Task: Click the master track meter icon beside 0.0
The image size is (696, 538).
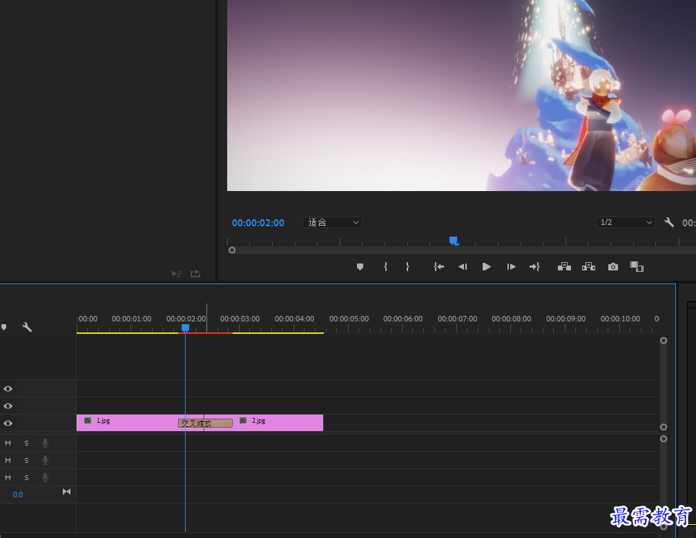Action: click(x=66, y=491)
